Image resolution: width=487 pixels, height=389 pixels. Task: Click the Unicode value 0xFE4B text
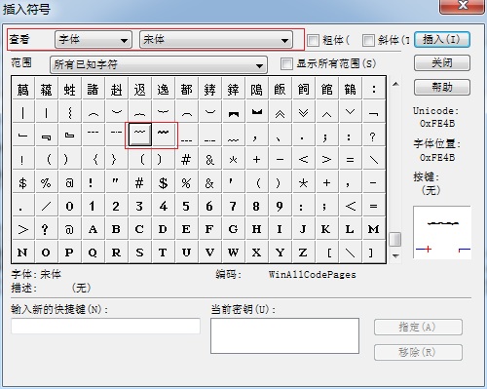tap(437, 124)
